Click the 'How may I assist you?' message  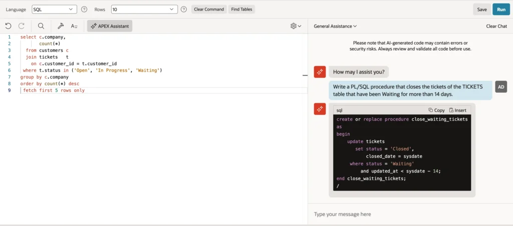pos(359,72)
